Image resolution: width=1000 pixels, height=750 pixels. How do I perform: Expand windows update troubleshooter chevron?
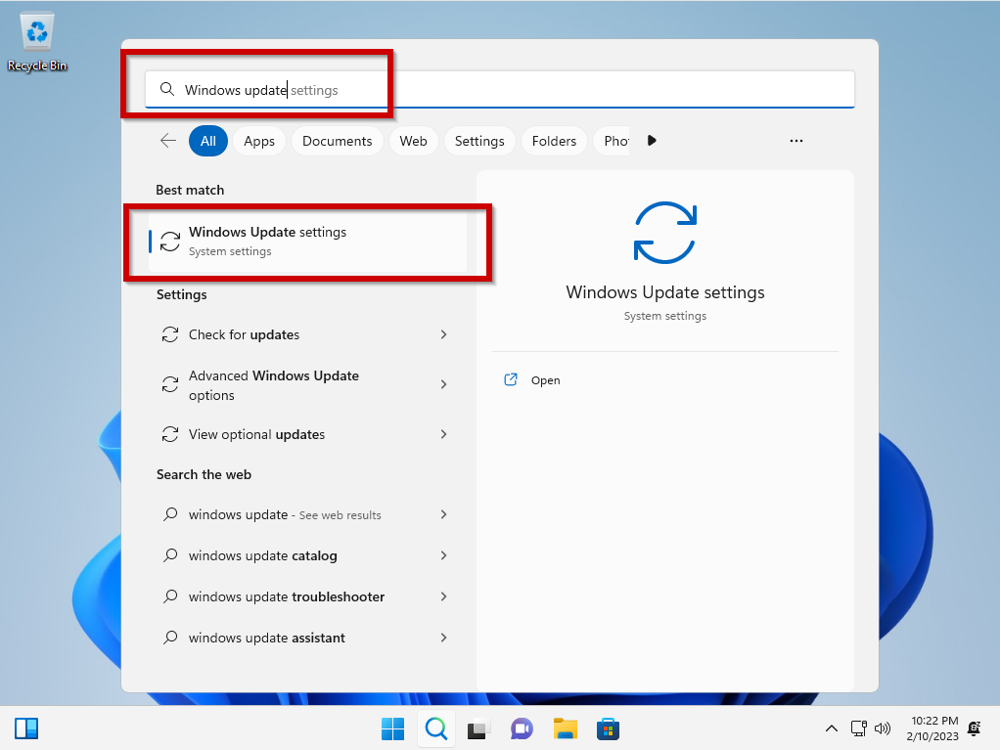(444, 596)
